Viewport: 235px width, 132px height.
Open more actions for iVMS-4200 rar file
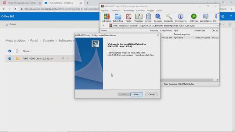click(x=68, y=59)
